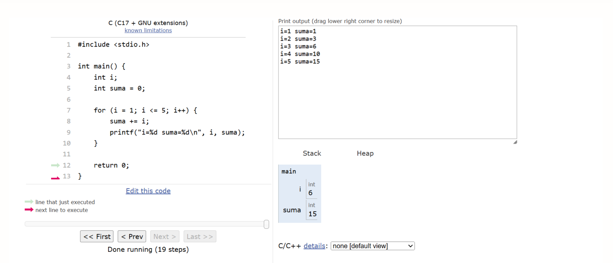Click the Stack heading
613x263 pixels.
point(312,153)
